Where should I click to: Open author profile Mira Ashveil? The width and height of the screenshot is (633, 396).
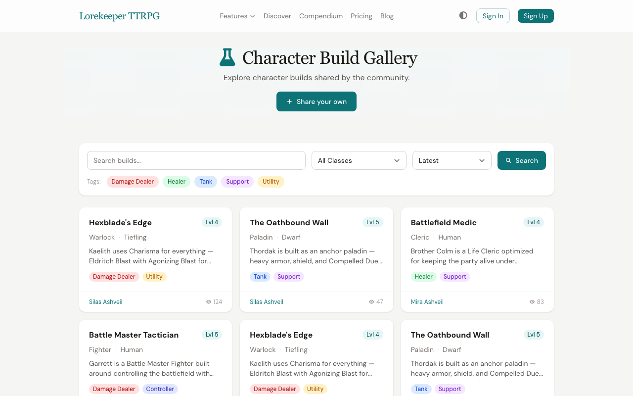tap(427, 301)
